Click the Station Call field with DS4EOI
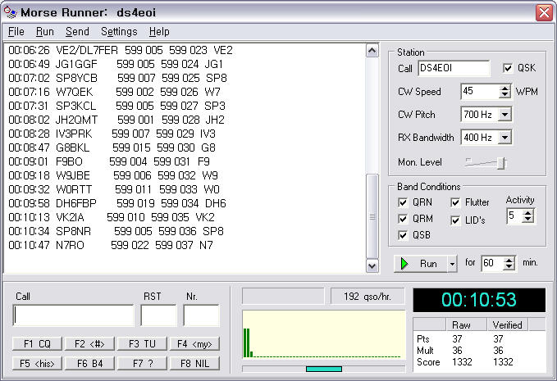 coord(454,68)
